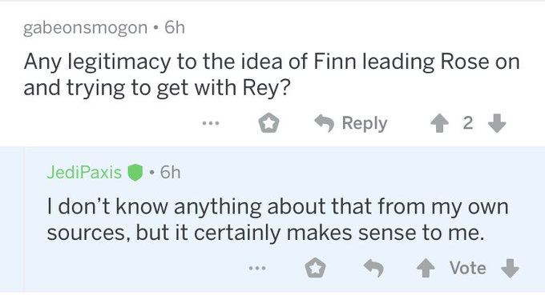Downvote JediPaxis's reply
The width and height of the screenshot is (545, 295).
click(510, 269)
